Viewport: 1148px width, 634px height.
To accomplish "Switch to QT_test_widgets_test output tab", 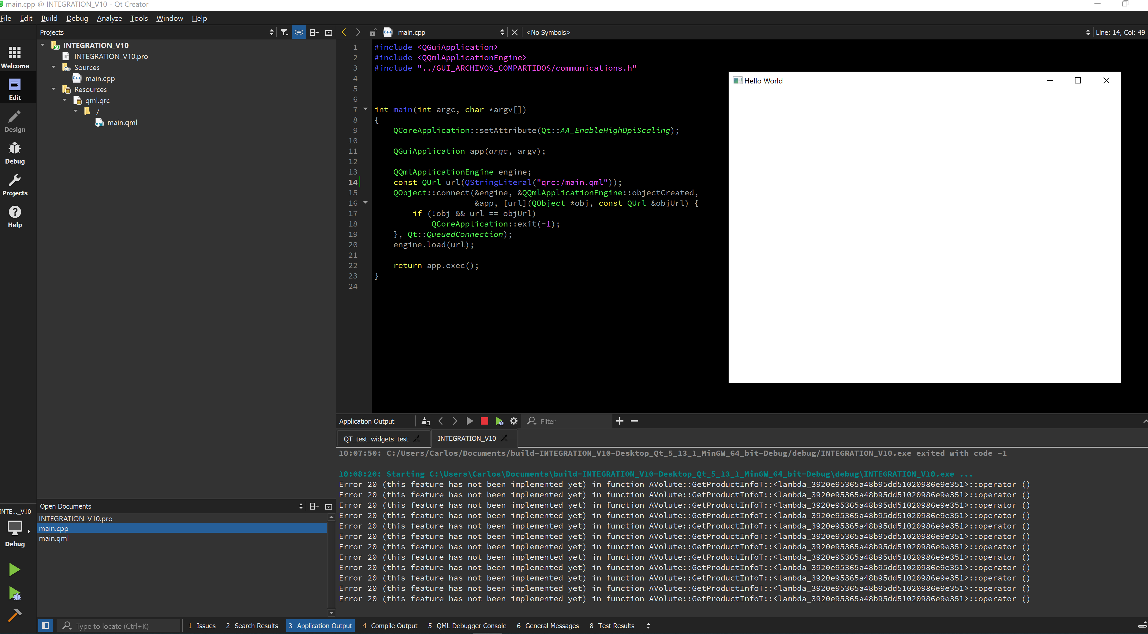I will [376, 439].
